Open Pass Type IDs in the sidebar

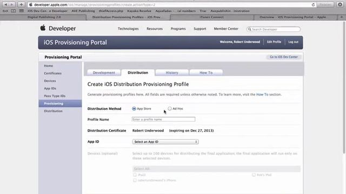pyautogui.click(x=55, y=96)
